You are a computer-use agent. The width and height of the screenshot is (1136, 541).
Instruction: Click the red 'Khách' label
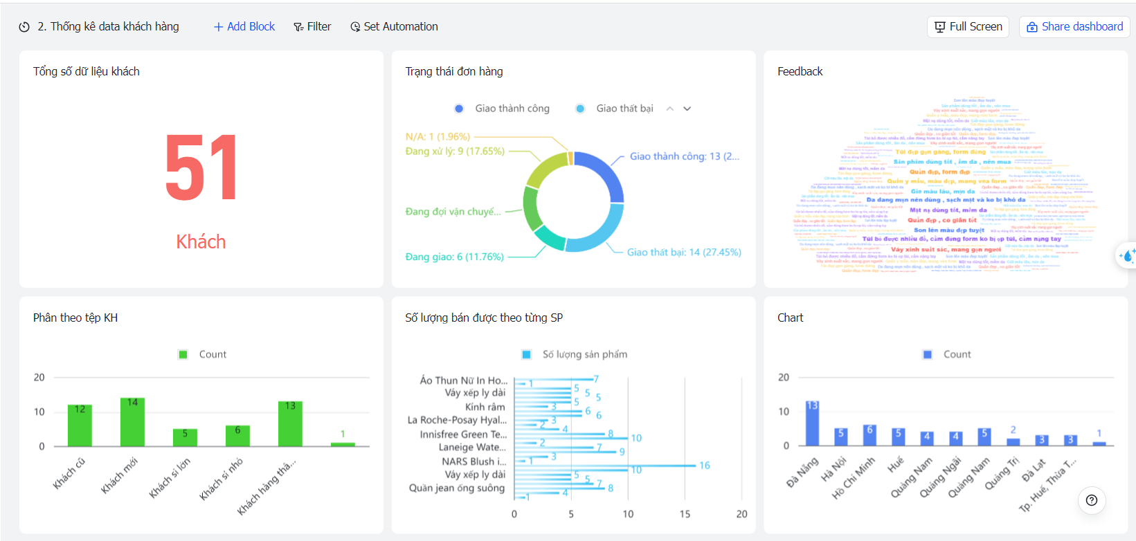201,241
